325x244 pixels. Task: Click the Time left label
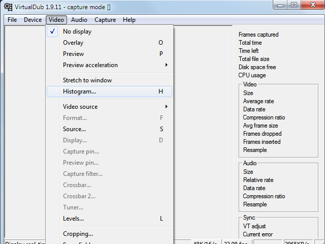tap(248, 51)
